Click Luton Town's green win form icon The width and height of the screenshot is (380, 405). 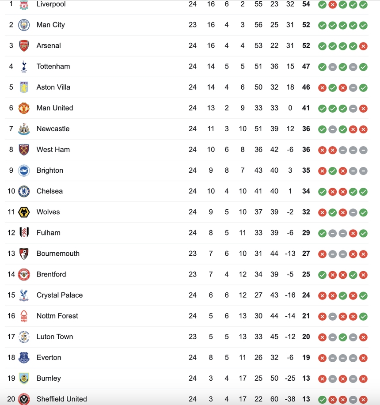pyautogui.click(x=343, y=337)
